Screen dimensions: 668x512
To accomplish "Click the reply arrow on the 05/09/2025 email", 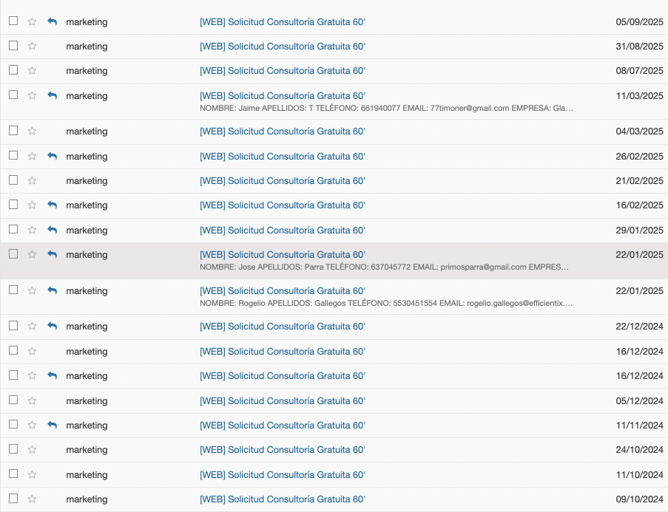I will 52,22.
